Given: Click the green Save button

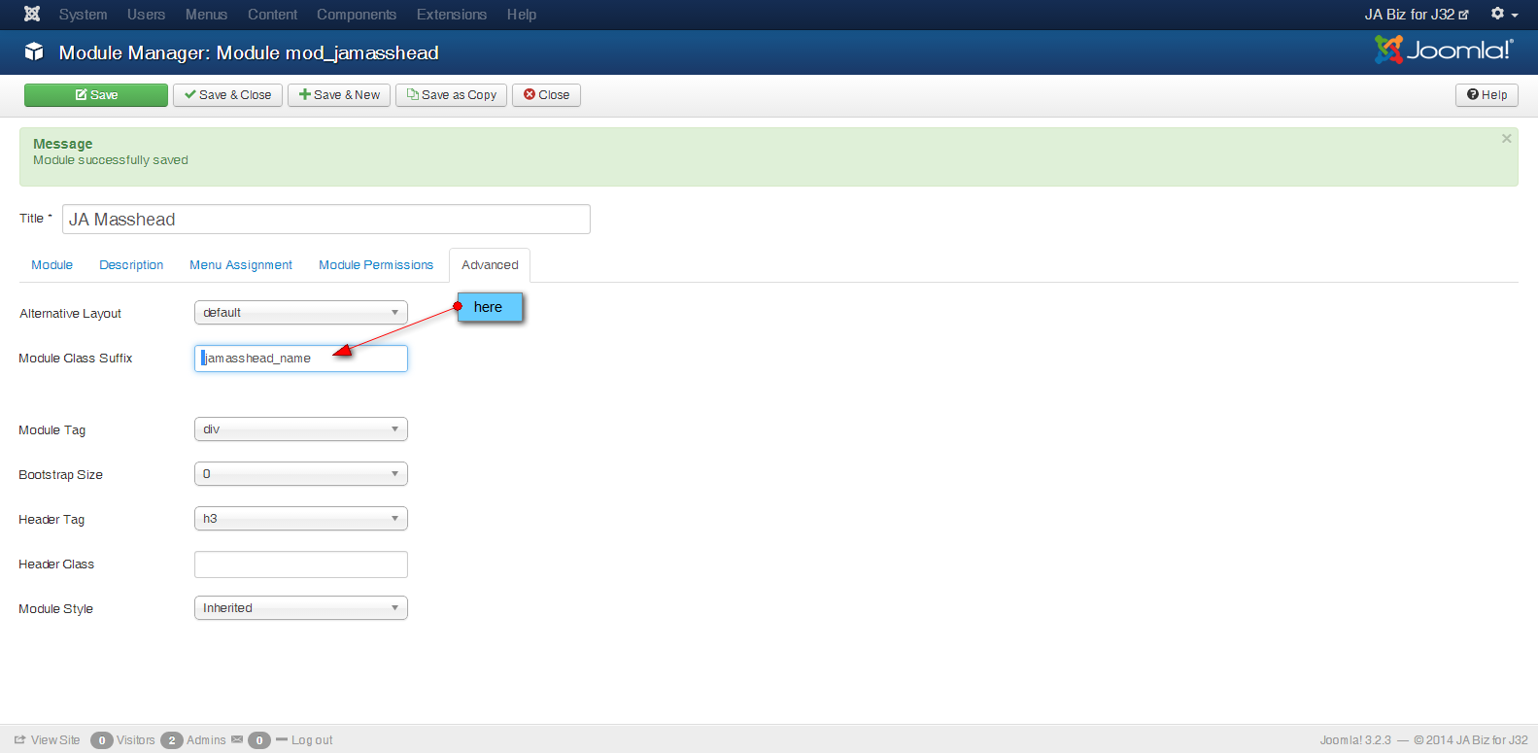Looking at the screenshot, I should [x=96, y=95].
